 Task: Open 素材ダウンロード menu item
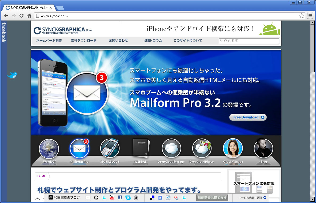tap(84, 40)
